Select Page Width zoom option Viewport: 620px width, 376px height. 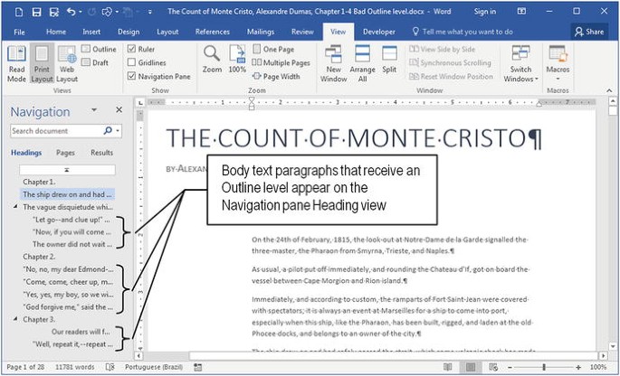pos(276,77)
